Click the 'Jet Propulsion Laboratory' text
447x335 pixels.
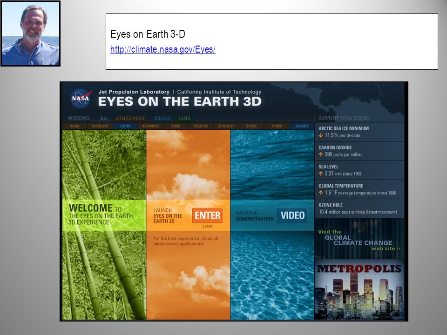click(134, 92)
